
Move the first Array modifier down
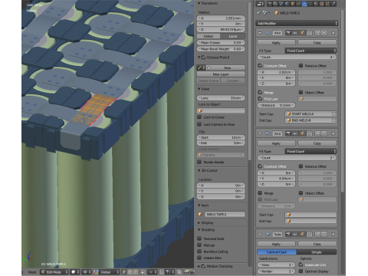(324, 33)
